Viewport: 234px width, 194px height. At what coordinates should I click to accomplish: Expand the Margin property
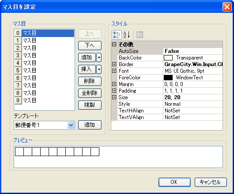114,84
